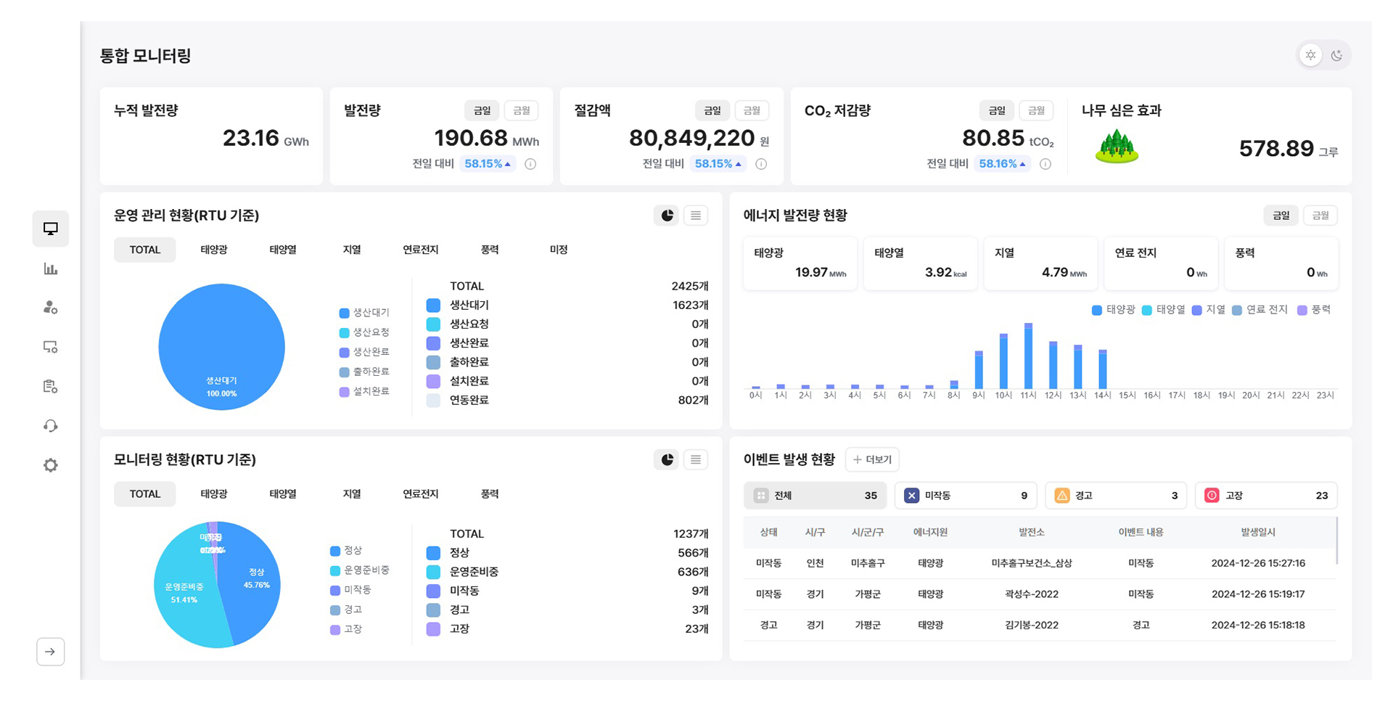Click the user management sidebar icon
This screenshot has height=701, width=1393.
(50, 308)
